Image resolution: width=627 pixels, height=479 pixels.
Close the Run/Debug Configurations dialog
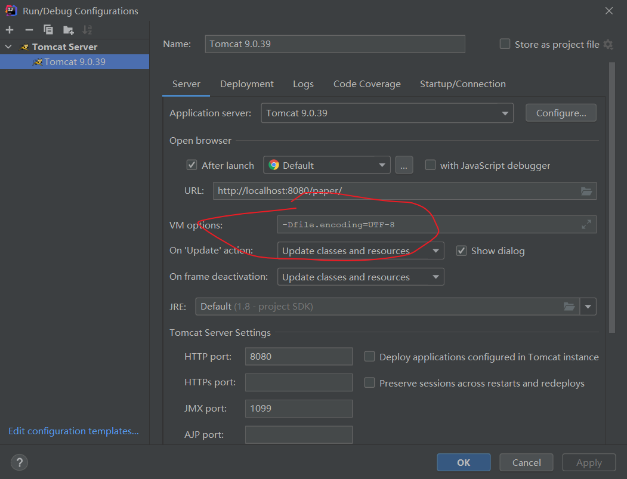(x=609, y=11)
